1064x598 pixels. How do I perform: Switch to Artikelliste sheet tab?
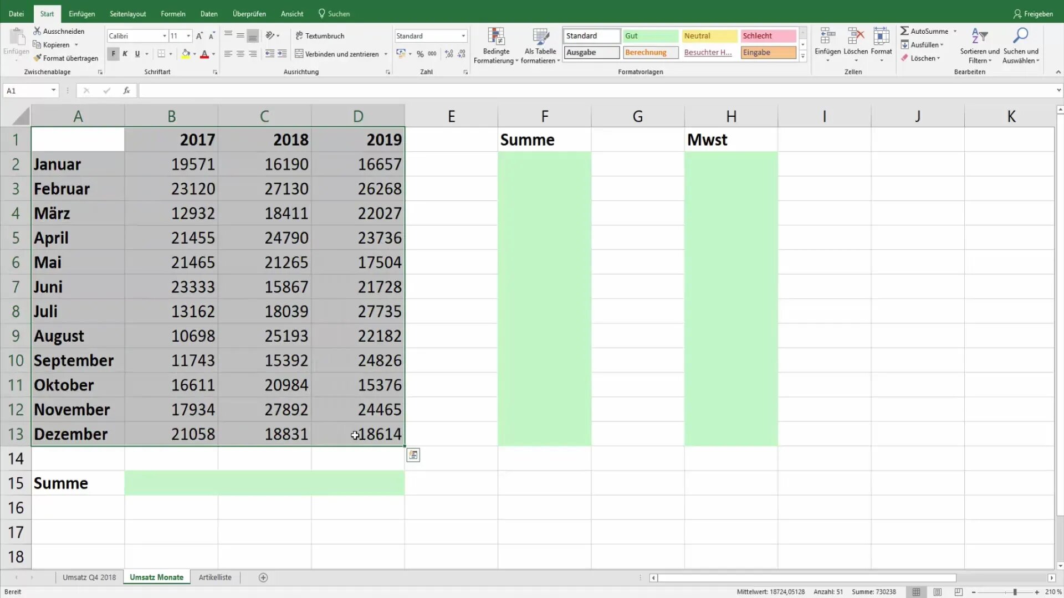(x=215, y=578)
